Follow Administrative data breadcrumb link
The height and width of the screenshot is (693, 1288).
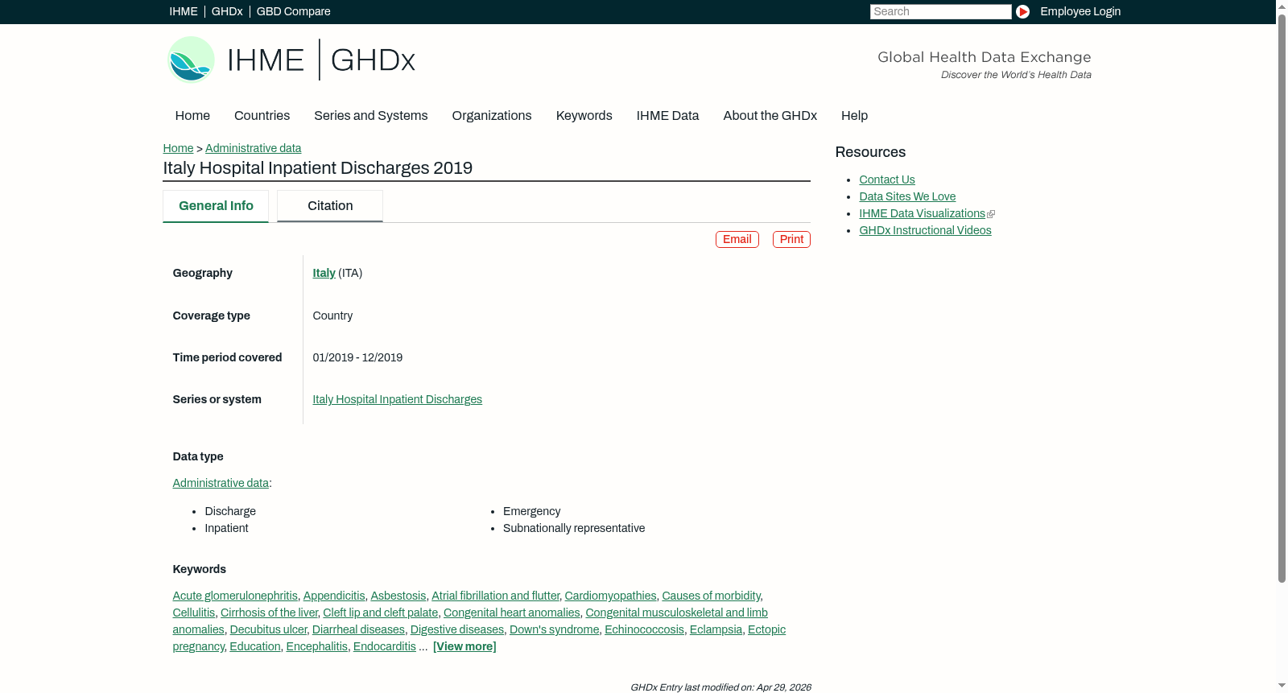[x=253, y=148]
